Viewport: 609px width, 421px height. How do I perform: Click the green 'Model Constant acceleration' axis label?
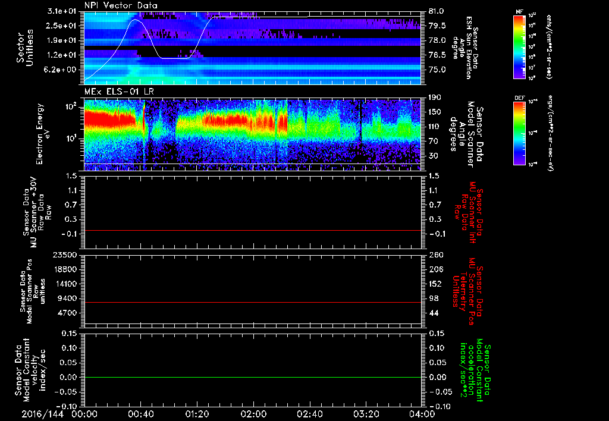(x=476, y=370)
